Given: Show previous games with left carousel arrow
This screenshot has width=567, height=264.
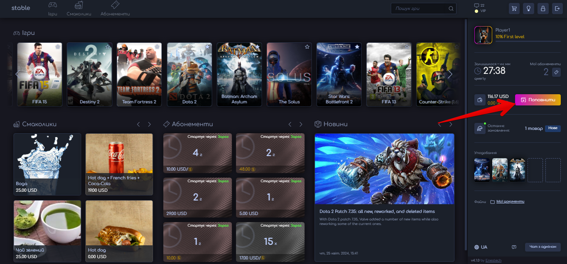Looking at the screenshot, I should 17,74.
